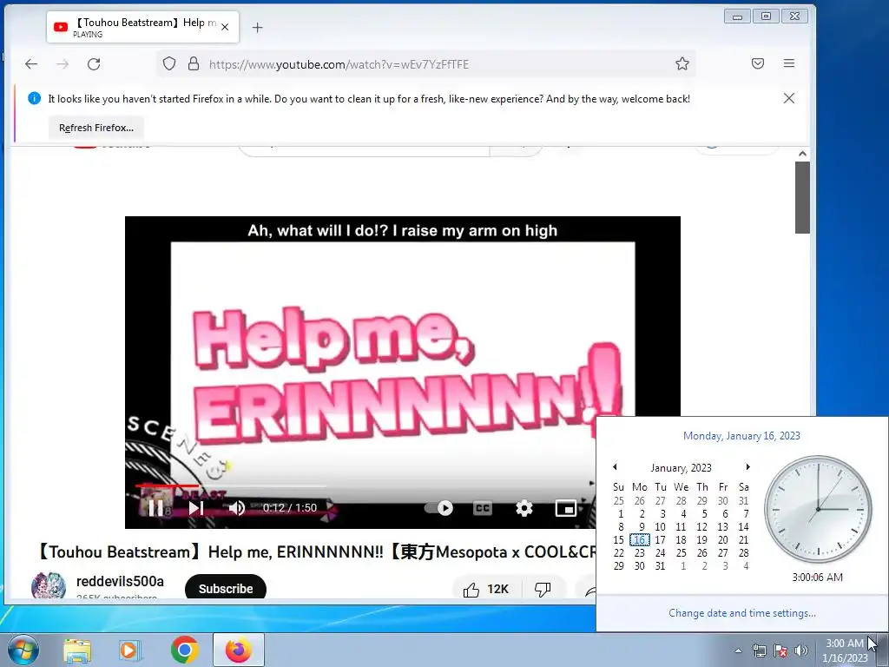
Task: Click the video title text
Action: 316,551
